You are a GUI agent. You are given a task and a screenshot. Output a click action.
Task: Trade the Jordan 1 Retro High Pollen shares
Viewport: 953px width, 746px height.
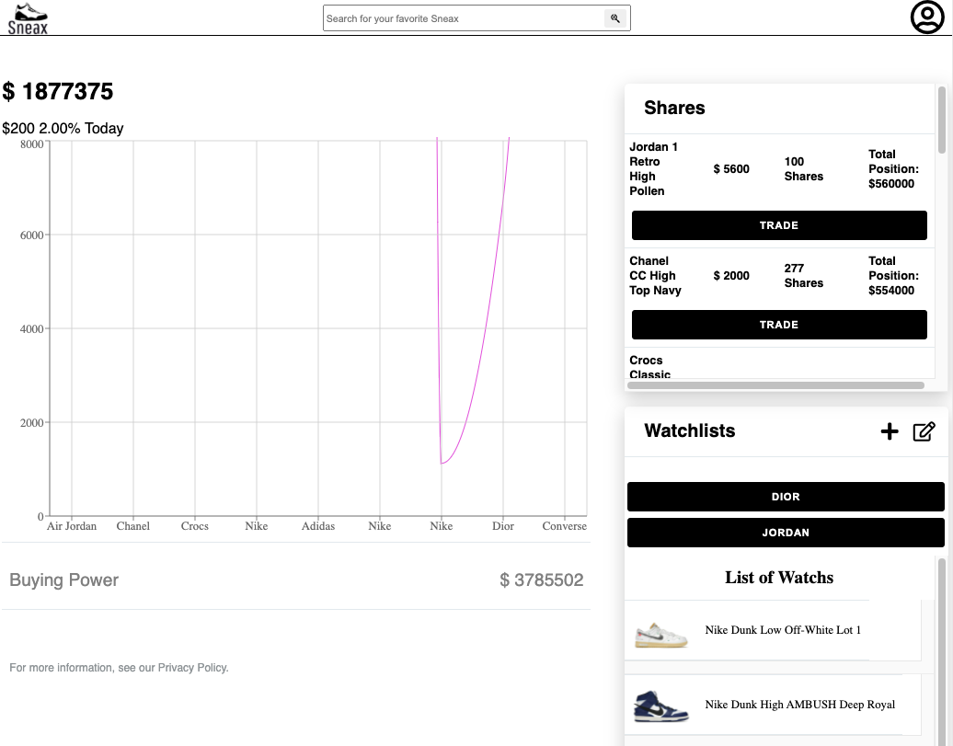tap(779, 225)
